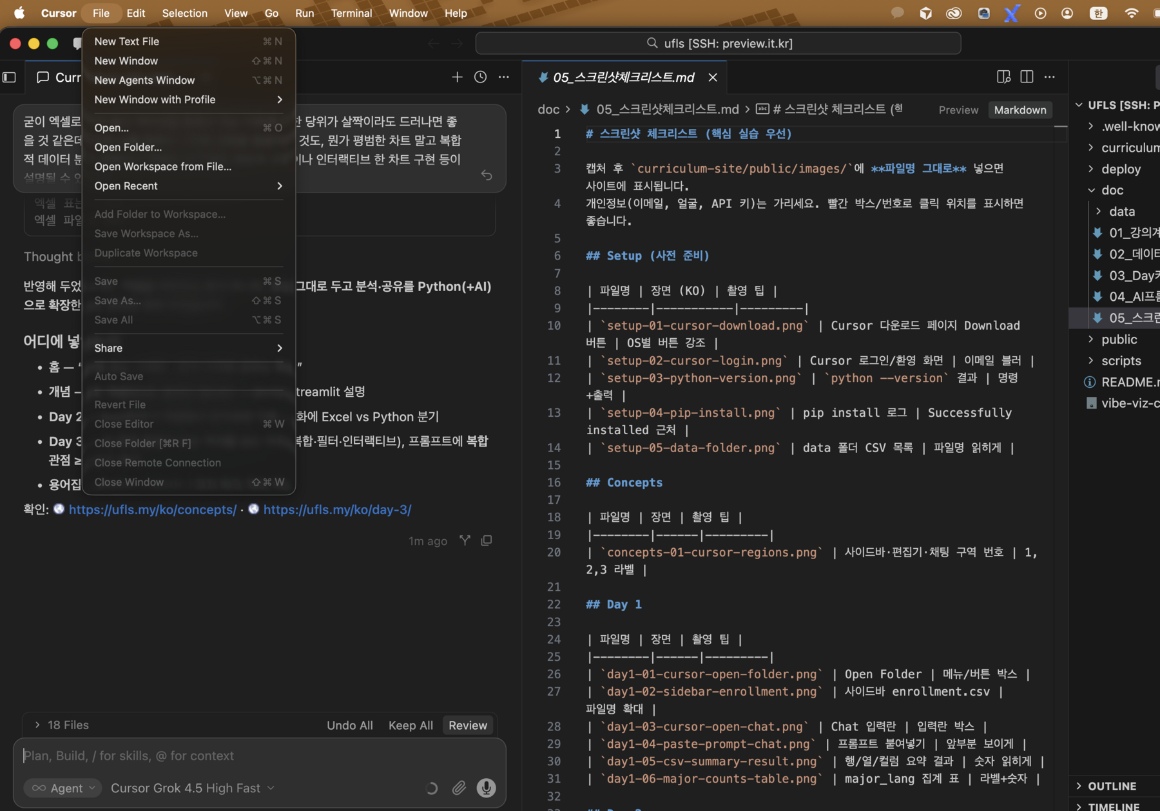Expand New Window with Profile submenu

[x=188, y=99]
